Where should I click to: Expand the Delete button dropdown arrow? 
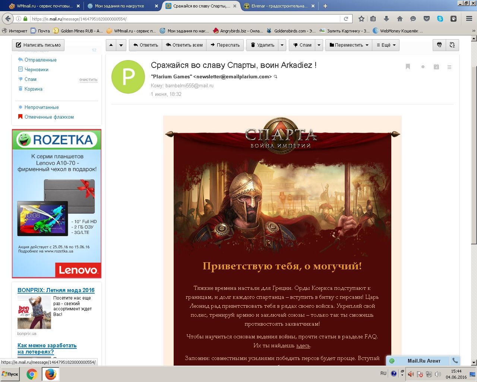pos(282,45)
